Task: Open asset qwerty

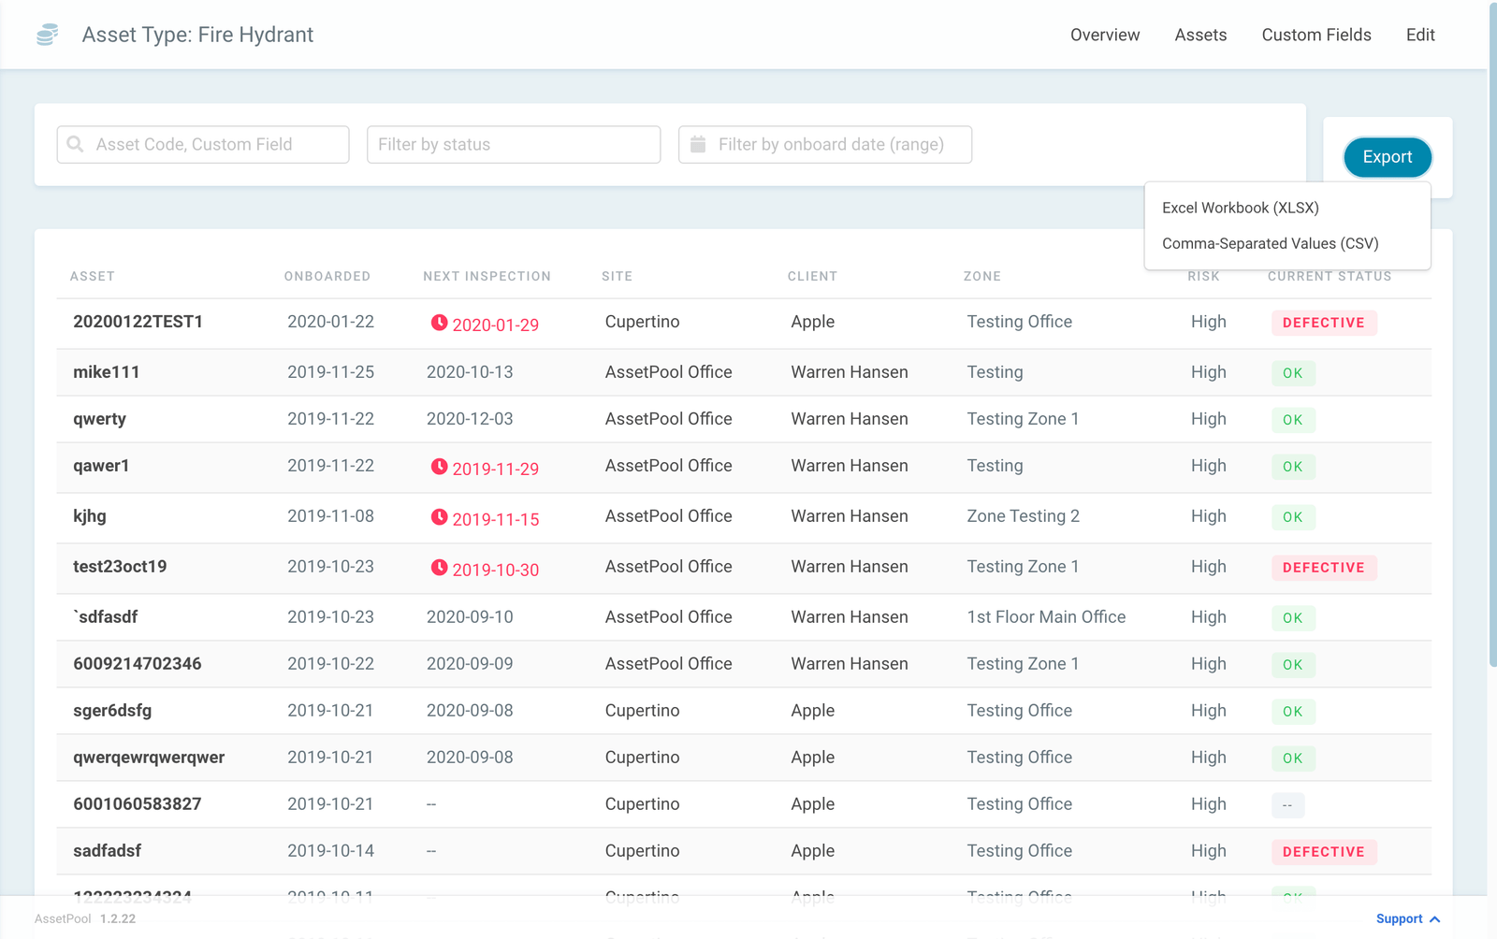Action: click(x=100, y=419)
